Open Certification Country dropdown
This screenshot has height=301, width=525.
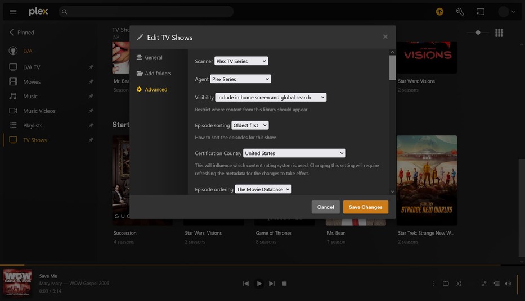pos(294,153)
